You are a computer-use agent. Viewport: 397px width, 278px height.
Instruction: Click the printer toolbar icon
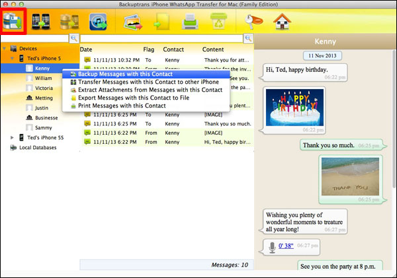click(x=190, y=22)
